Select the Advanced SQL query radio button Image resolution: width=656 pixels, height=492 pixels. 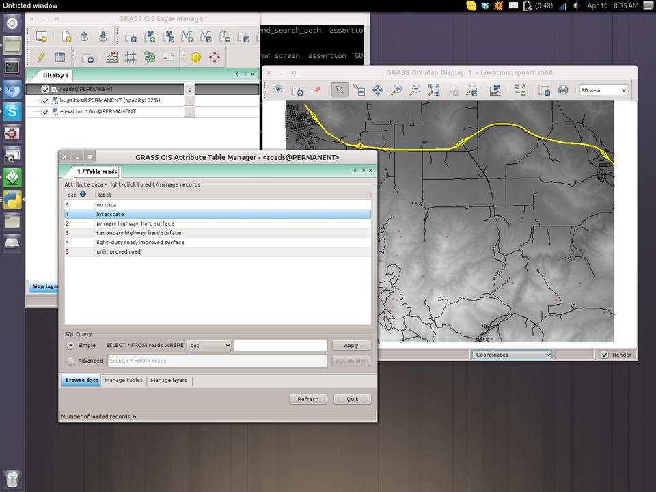pyautogui.click(x=70, y=361)
